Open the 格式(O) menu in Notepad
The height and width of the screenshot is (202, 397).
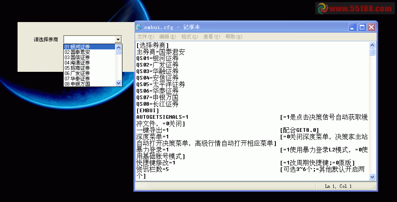(x=190, y=37)
